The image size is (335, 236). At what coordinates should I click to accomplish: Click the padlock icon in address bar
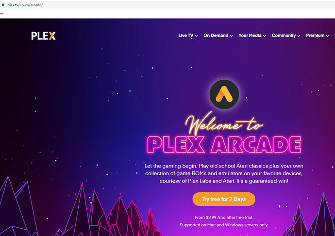point(3,5)
